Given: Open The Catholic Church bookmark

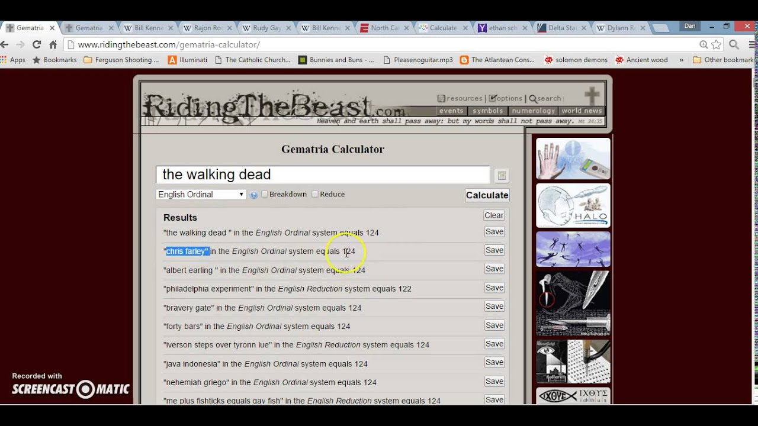Looking at the screenshot, I should [x=252, y=60].
